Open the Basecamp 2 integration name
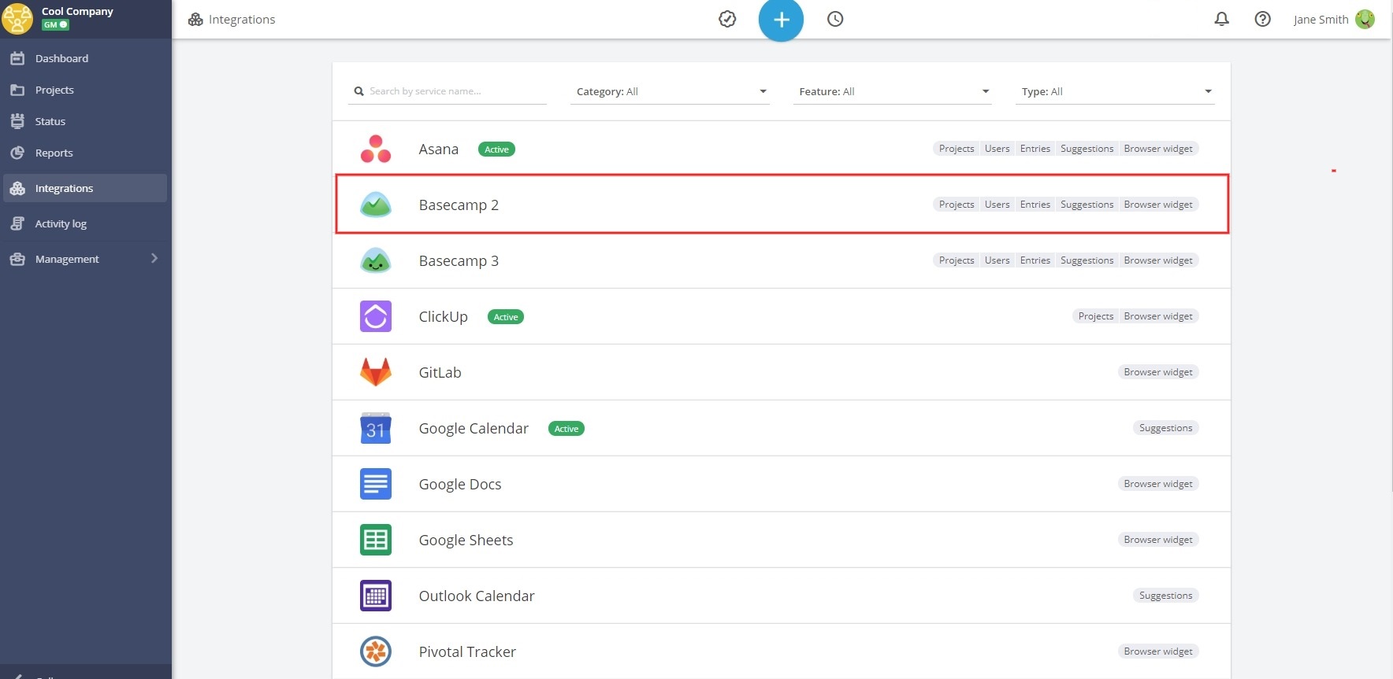The width and height of the screenshot is (1393, 679). pyautogui.click(x=459, y=205)
